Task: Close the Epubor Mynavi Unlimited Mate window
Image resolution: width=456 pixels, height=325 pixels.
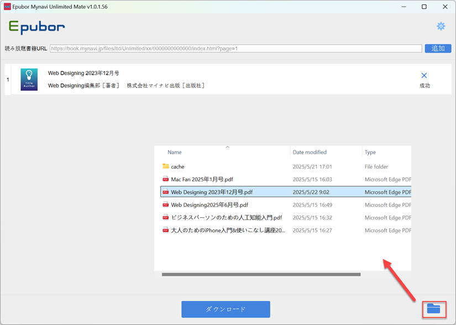Action: [445, 7]
